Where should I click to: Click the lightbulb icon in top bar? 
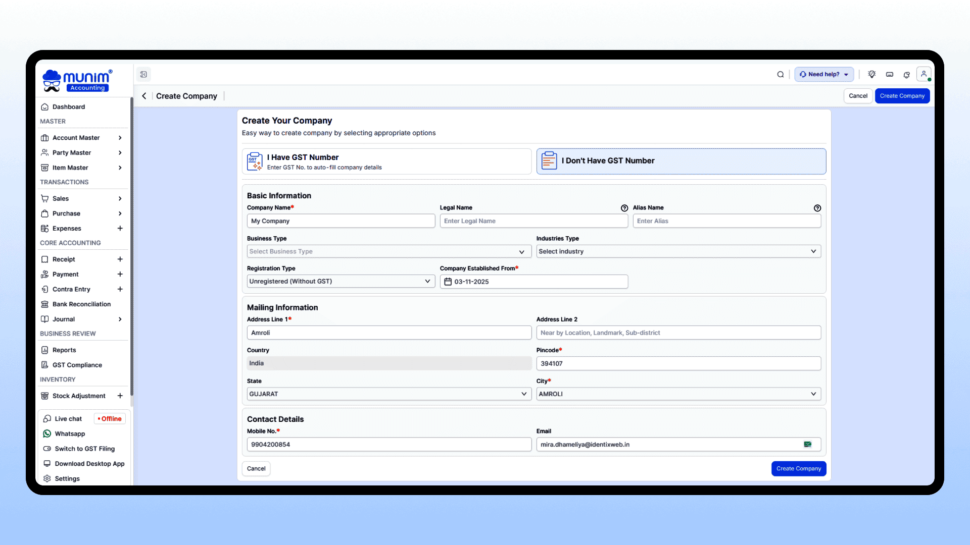point(871,75)
